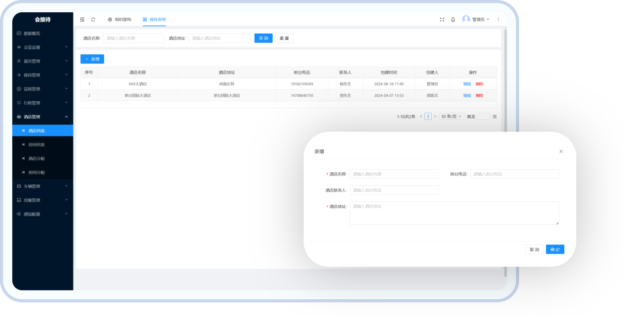Click the blue 查询 button
The width and height of the screenshot is (624, 316).
point(264,38)
